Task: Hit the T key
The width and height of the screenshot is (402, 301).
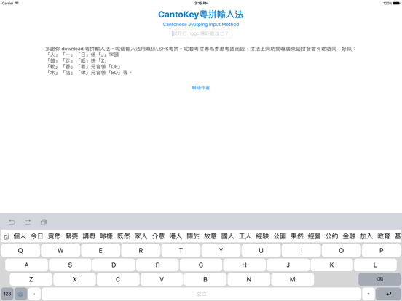Action: click(x=181, y=251)
